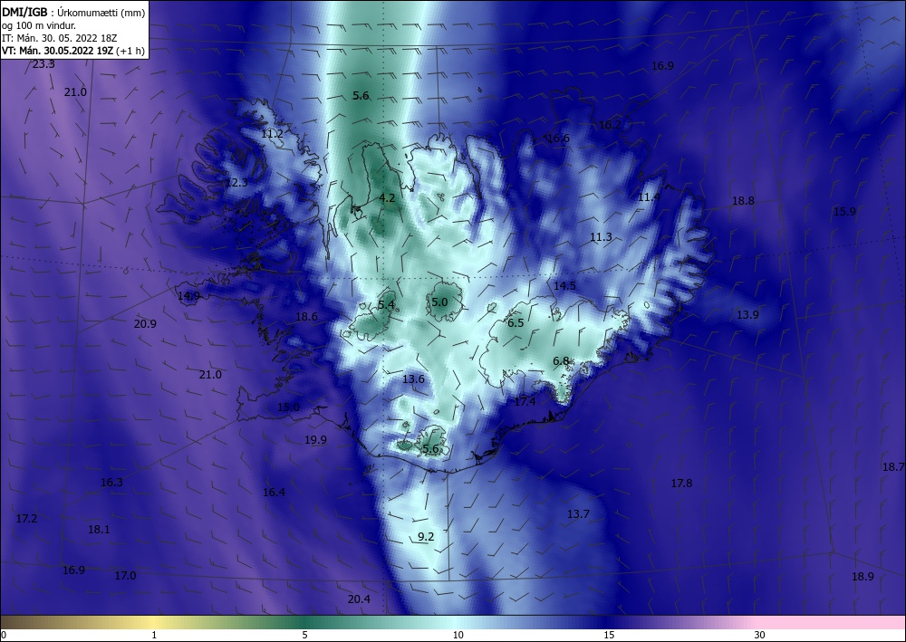Image resolution: width=906 pixels, height=642 pixels.
Task: Click the 5.0 value on the glacier
Action: pos(439,302)
